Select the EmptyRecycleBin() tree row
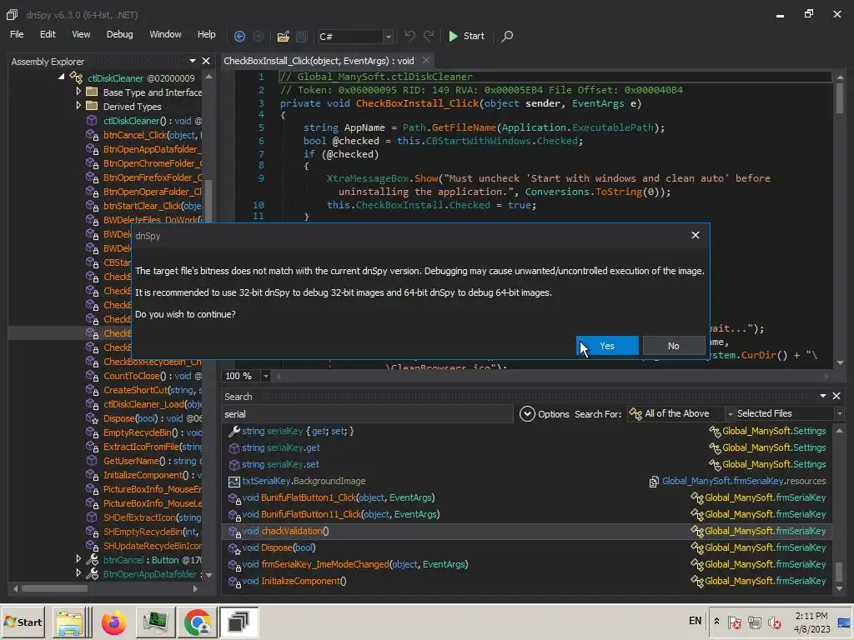The height and width of the screenshot is (640, 854). (x=143, y=432)
